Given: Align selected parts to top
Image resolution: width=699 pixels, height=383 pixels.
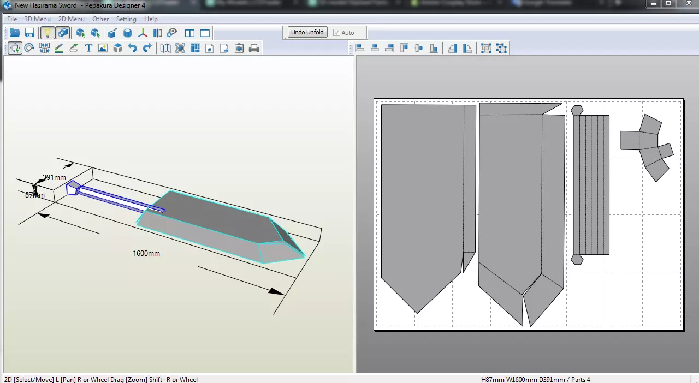Looking at the screenshot, I should point(404,48).
